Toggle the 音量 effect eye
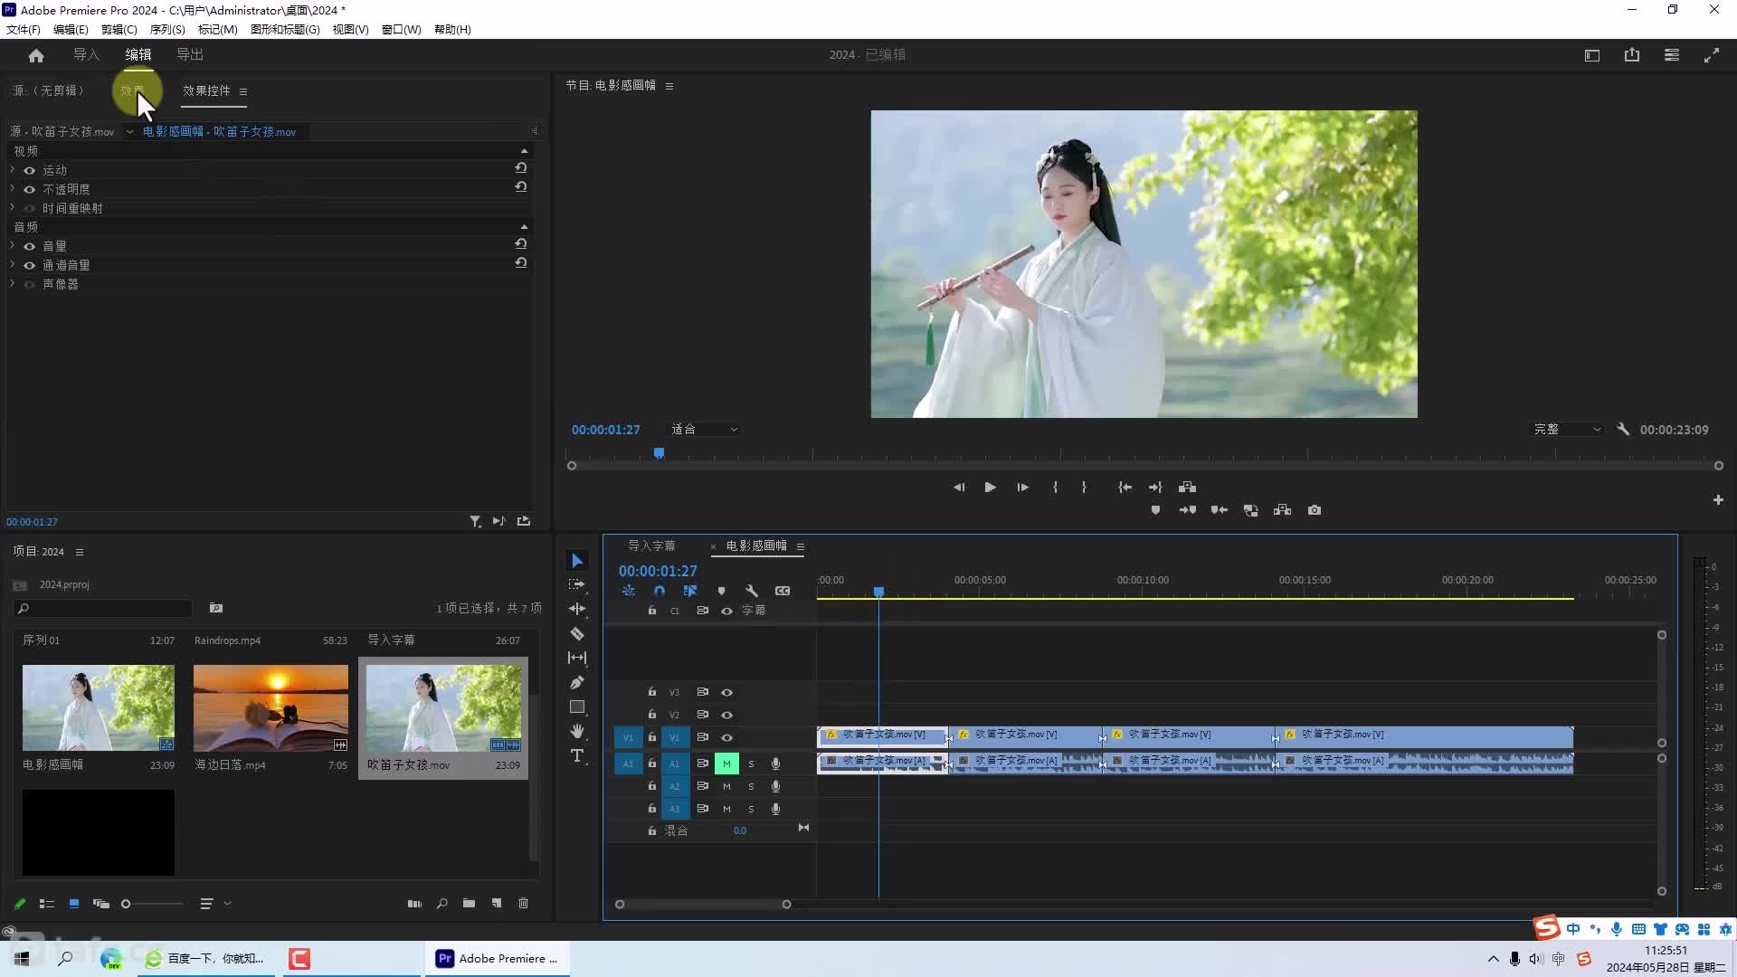 (x=30, y=246)
